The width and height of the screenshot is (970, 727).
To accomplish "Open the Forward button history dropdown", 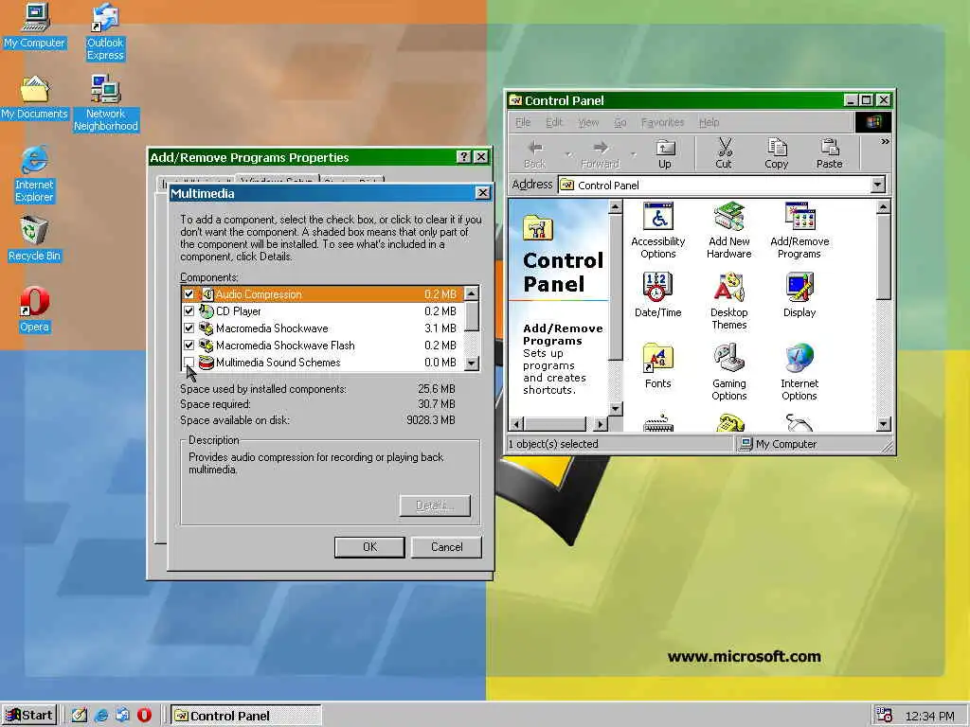I will point(633,154).
